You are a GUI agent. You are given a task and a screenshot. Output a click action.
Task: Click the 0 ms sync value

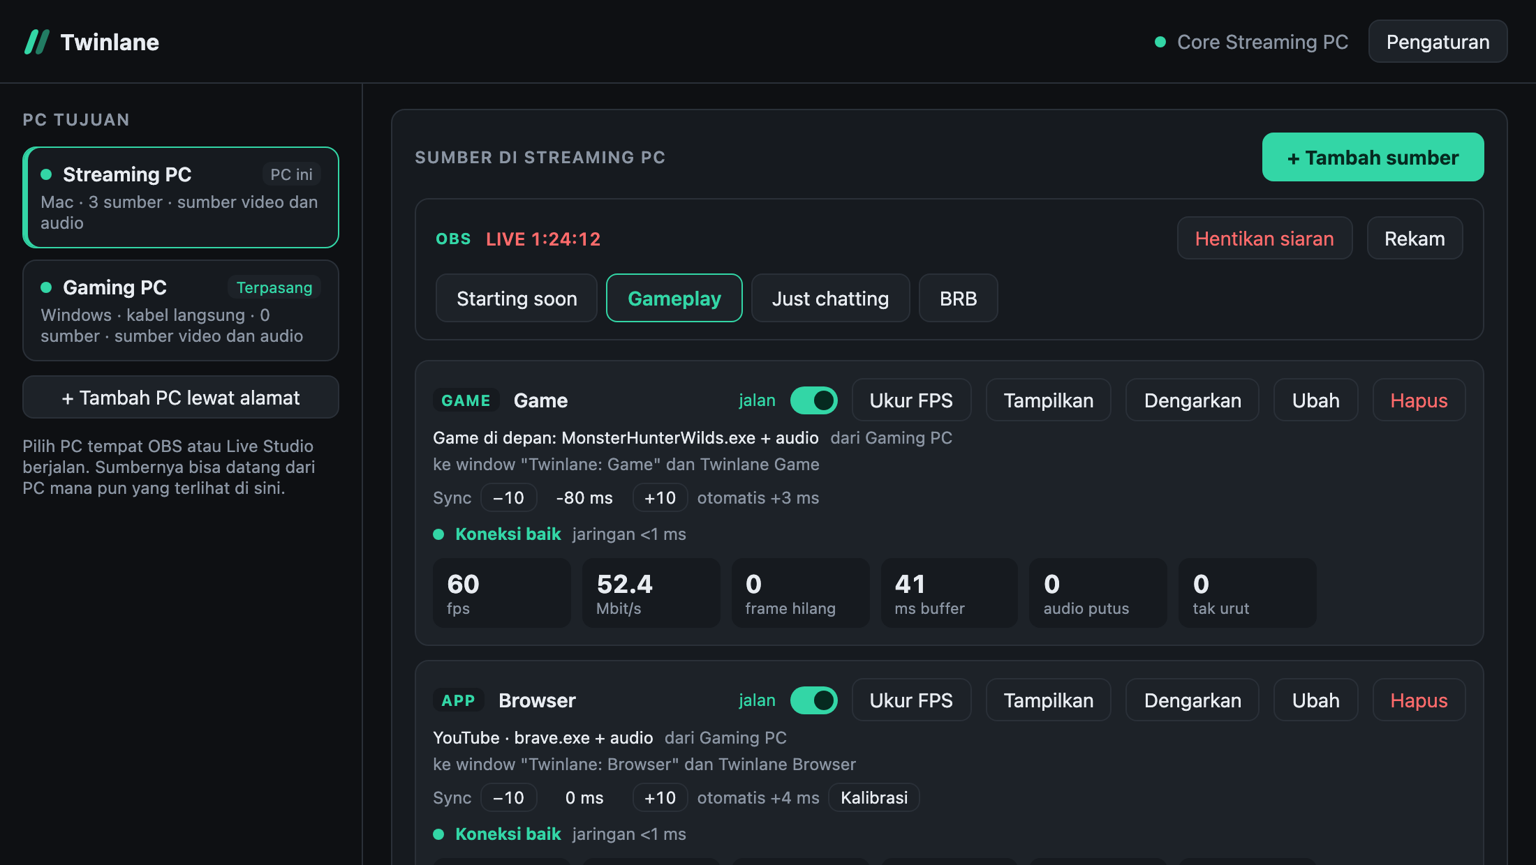tap(584, 798)
